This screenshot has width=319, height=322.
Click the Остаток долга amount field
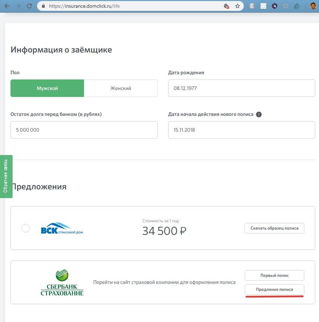[x=84, y=130]
